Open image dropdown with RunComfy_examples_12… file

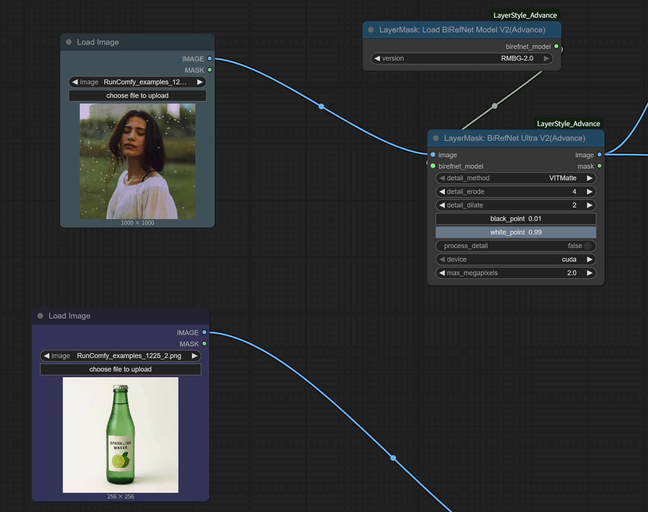point(137,82)
